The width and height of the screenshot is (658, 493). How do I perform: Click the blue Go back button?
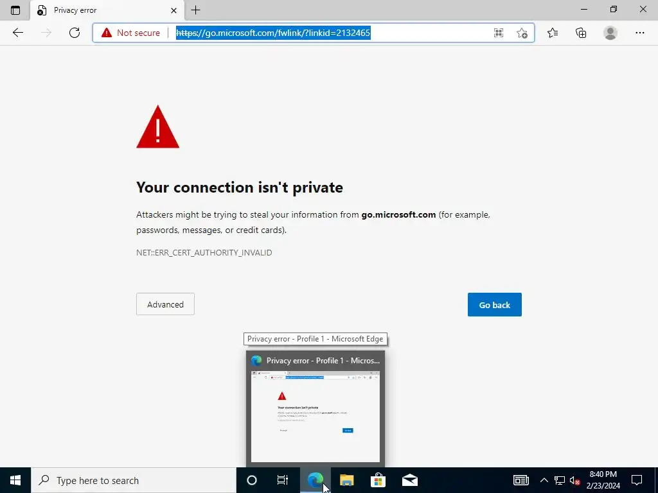click(494, 305)
